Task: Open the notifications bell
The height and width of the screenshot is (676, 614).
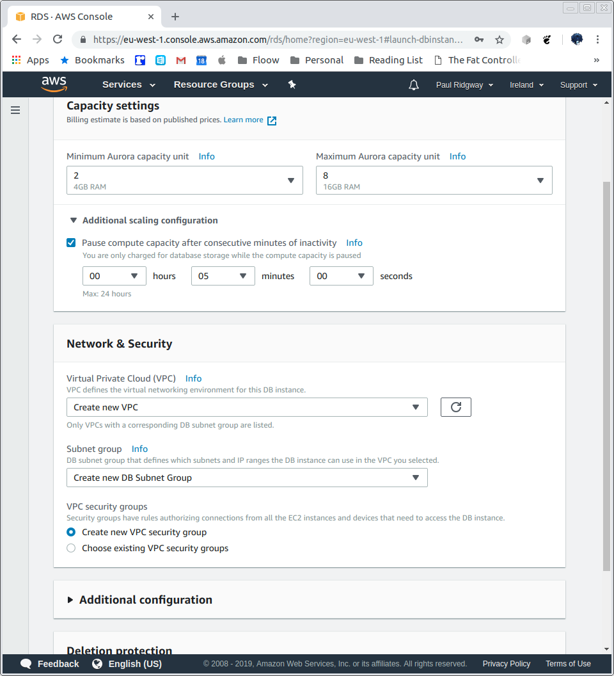Action: pyautogui.click(x=413, y=84)
